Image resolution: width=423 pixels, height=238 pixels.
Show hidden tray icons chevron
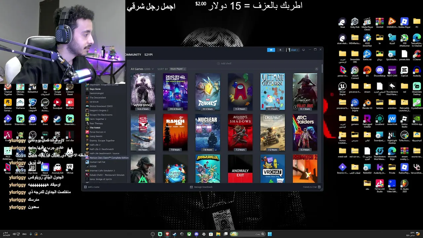pos(41,234)
